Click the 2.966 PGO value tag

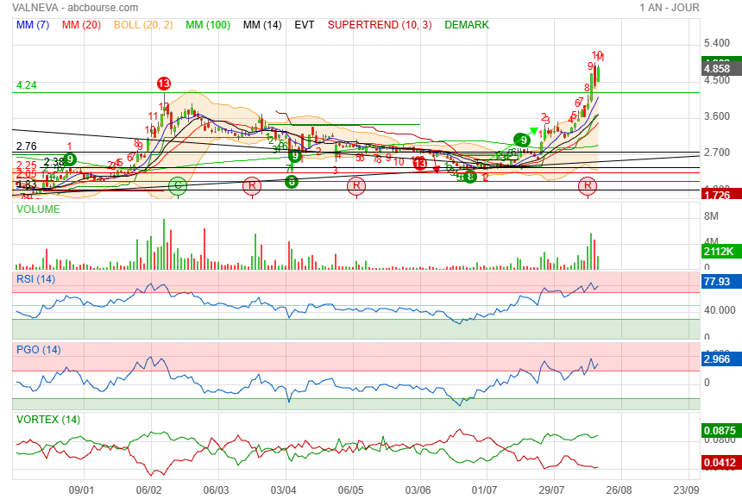point(721,359)
